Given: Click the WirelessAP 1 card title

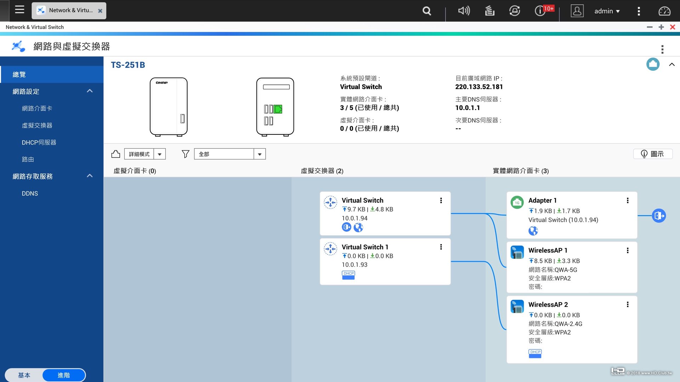Looking at the screenshot, I should coord(548,250).
